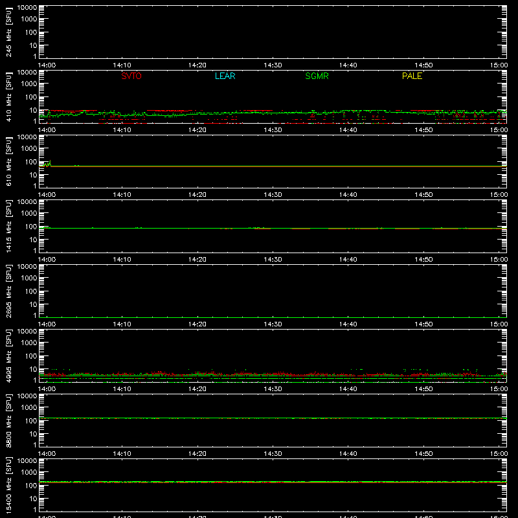Image resolution: width=518 pixels, height=518 pixels.
Task: Click 14:20 label under the 410 MHz plot
Action: [x=197, y=130]
